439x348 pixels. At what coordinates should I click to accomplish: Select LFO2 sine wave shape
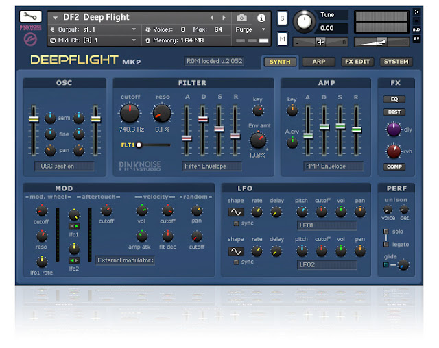[236, 251]
